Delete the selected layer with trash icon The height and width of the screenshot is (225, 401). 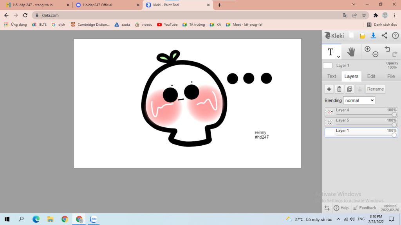(x=339, y=89)
